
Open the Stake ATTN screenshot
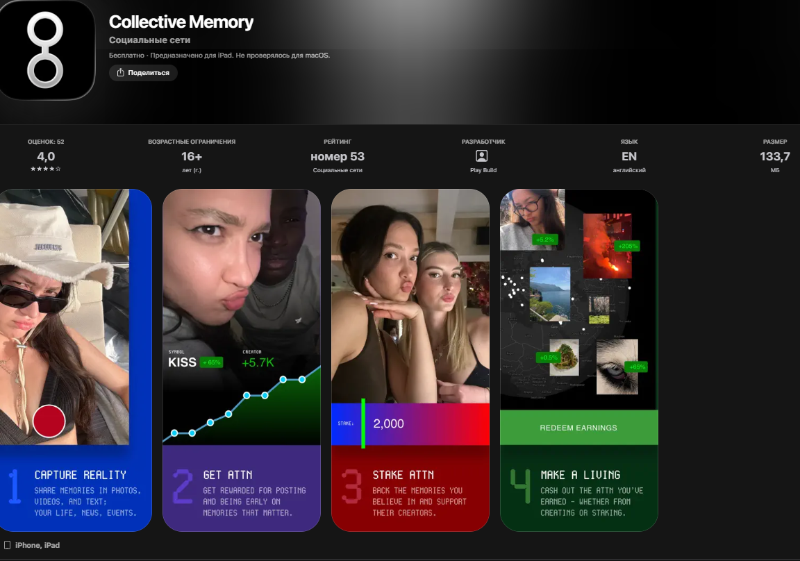point(410,360)
